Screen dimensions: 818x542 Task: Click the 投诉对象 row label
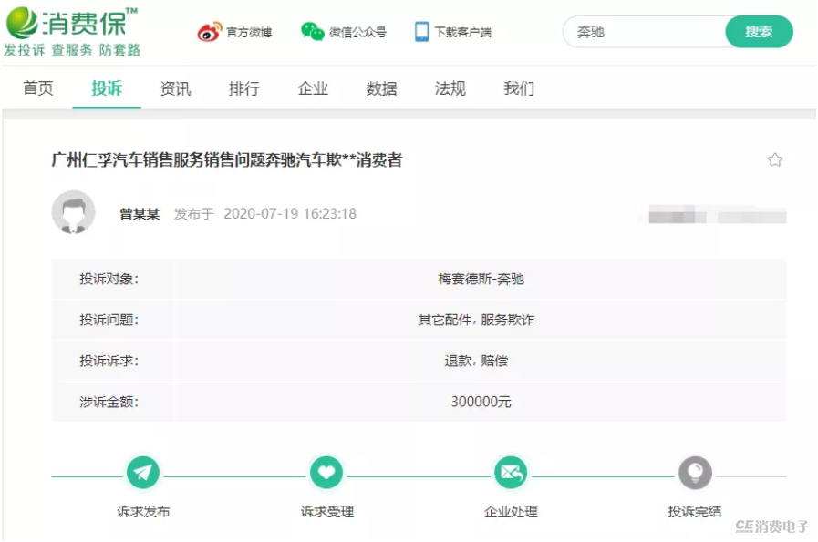(109, 279)
